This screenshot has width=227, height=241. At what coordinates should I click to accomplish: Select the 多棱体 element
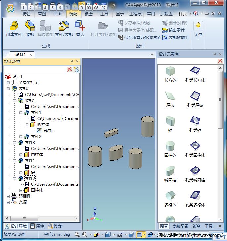pos(170,199)
